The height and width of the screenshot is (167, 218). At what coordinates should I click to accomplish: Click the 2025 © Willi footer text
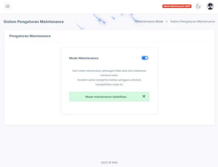click(109, 162)
